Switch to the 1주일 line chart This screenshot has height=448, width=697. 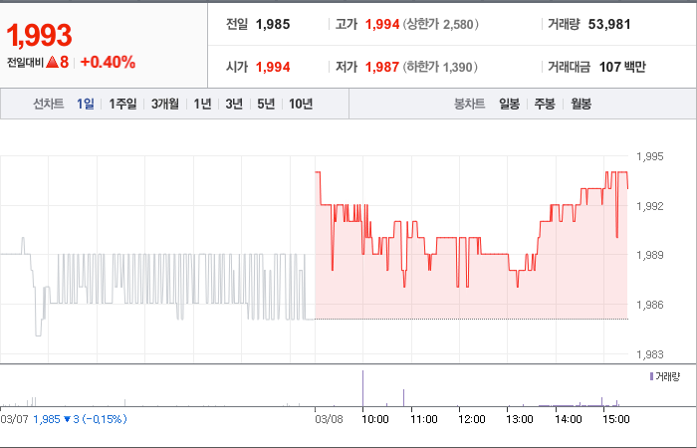[122, 104]
